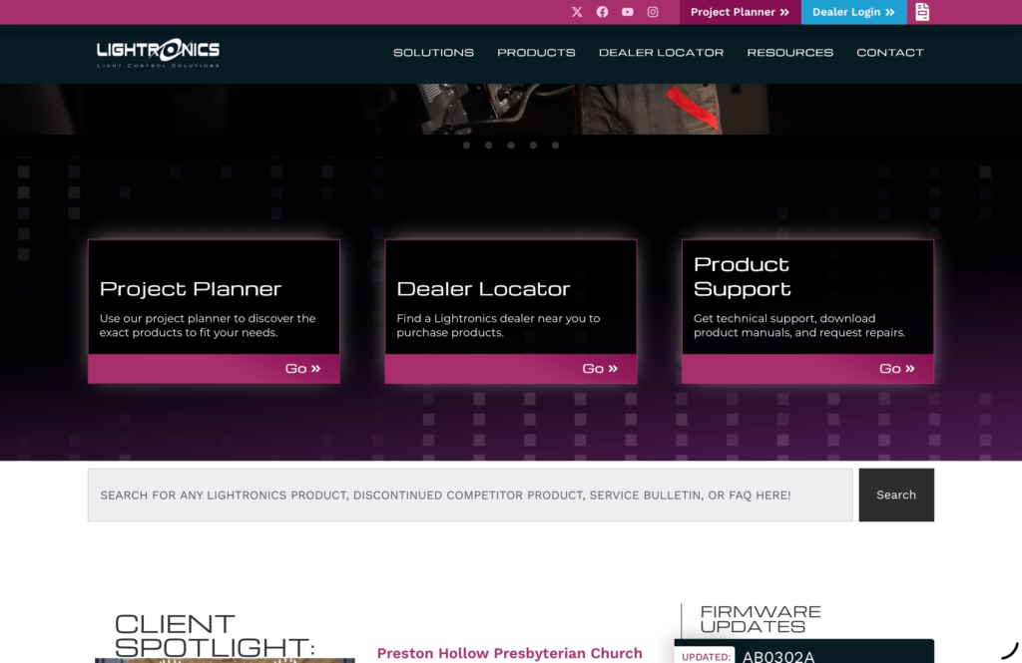The height and width of the screenshot is (663, 1022).
Task: Select the third carousel slide dot
Action: (x=511, y=146)
